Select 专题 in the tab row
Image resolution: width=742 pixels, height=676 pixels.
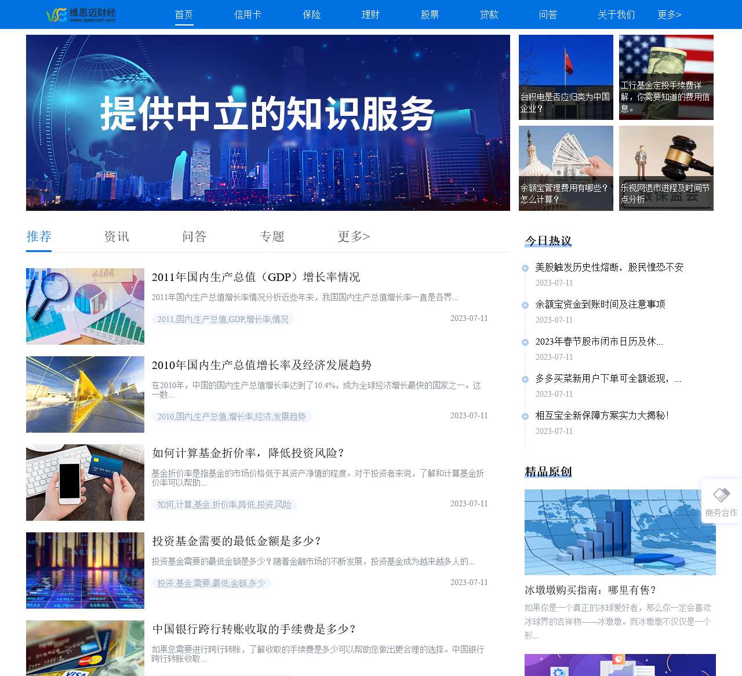pyautogui.click(x=271, y=236)
